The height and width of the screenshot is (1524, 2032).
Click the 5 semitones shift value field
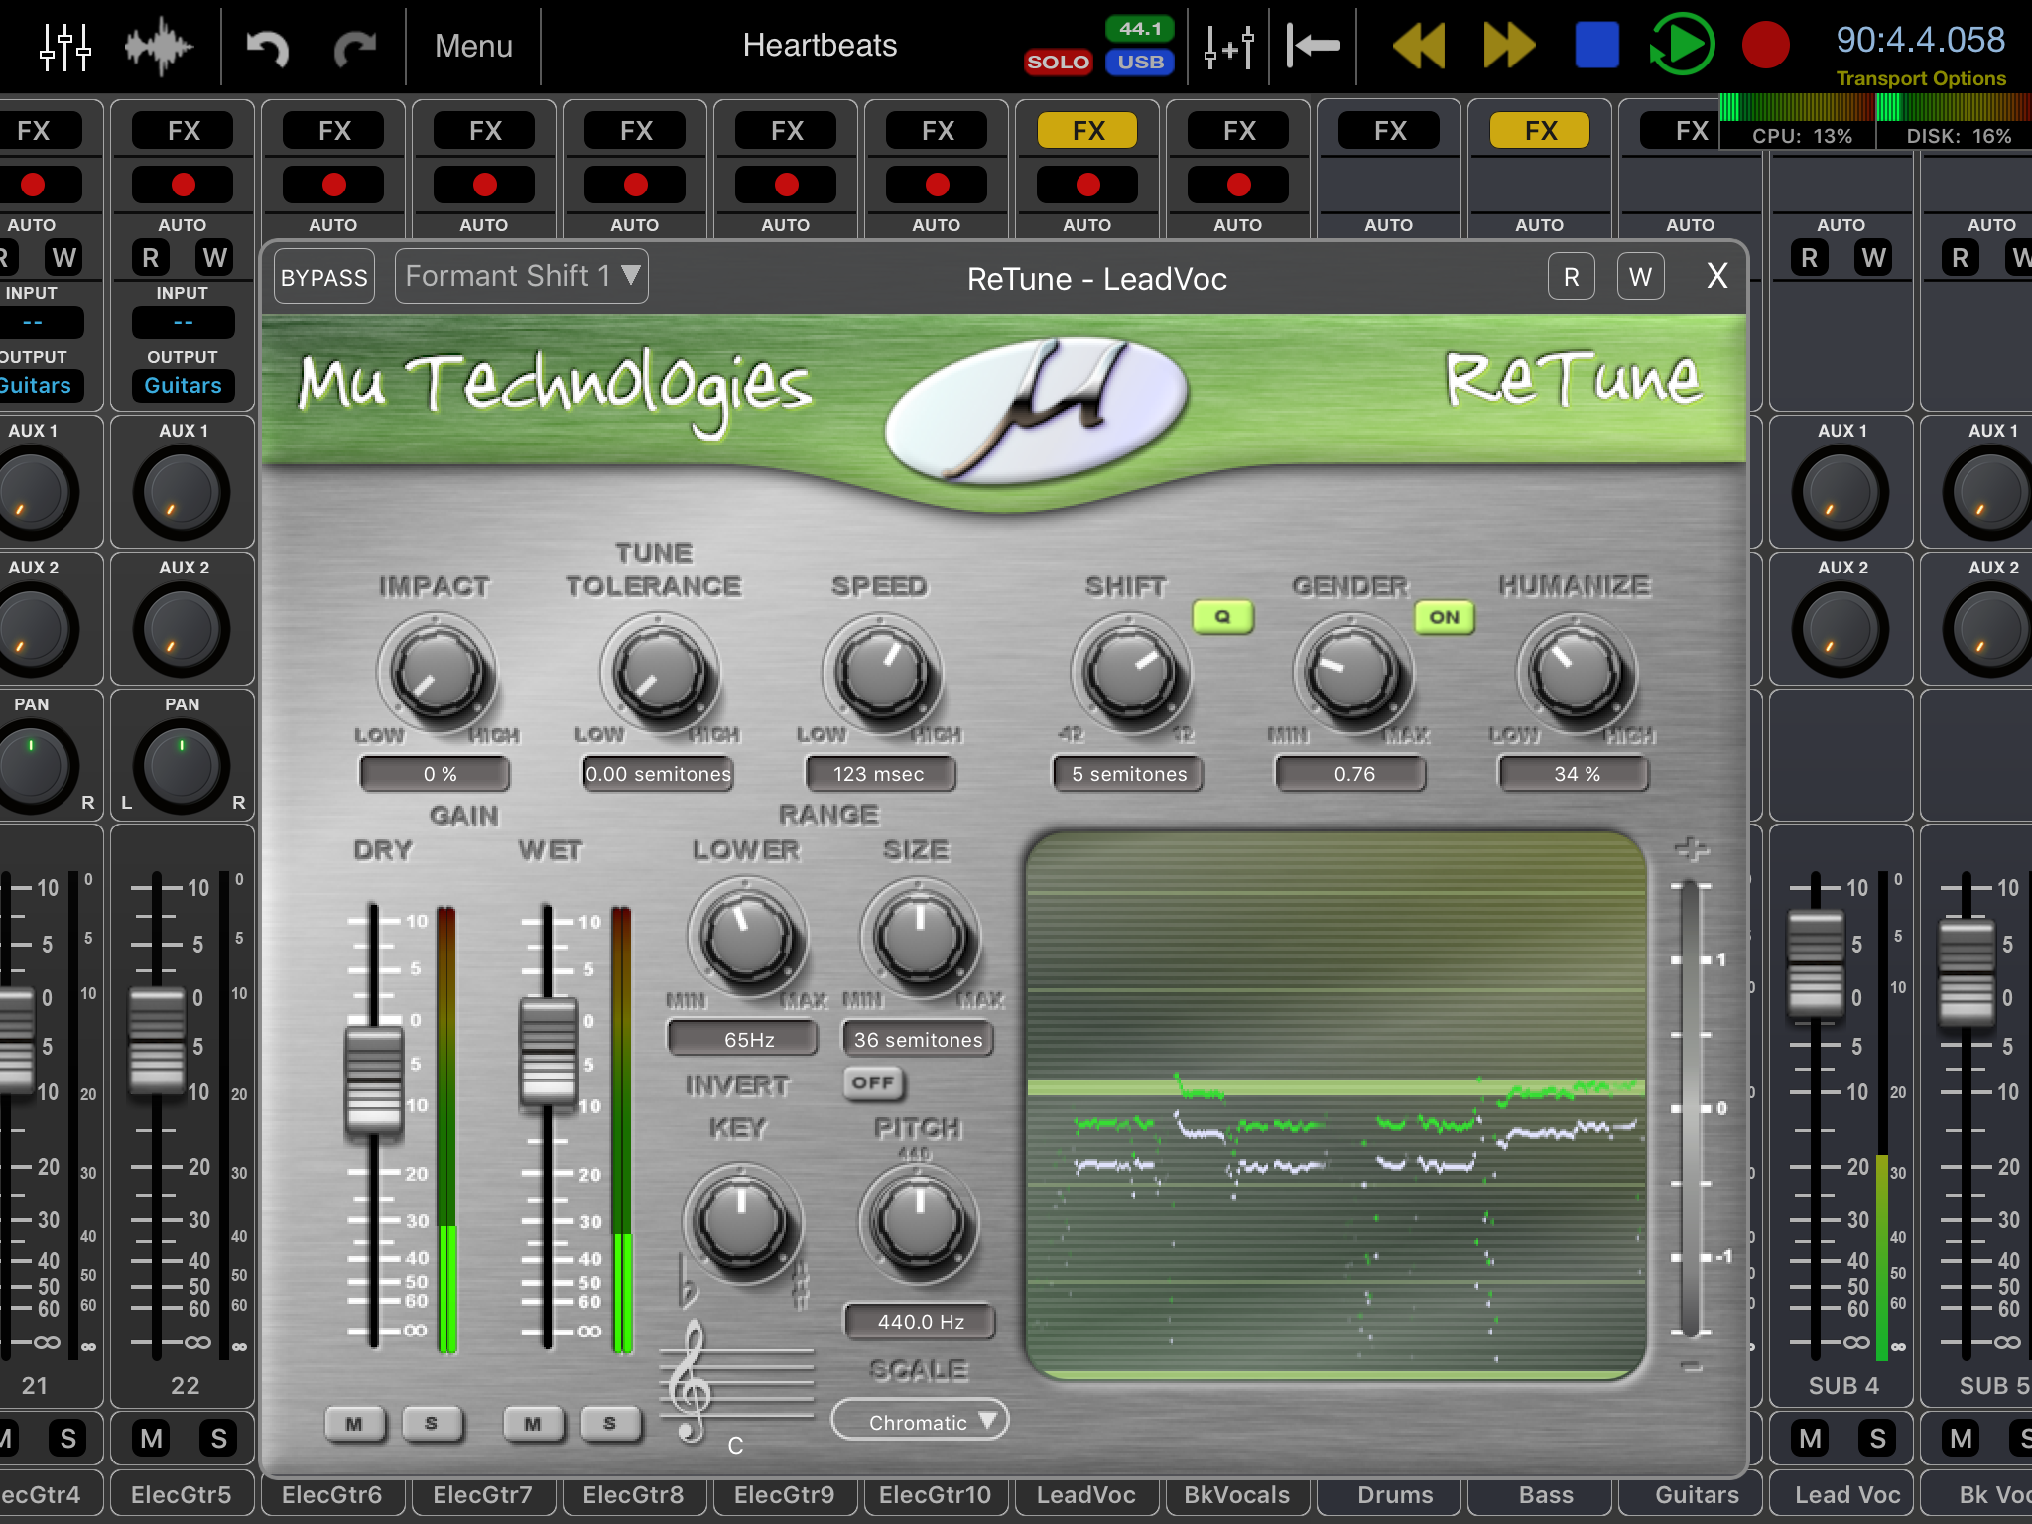[x=1129, y=774]
